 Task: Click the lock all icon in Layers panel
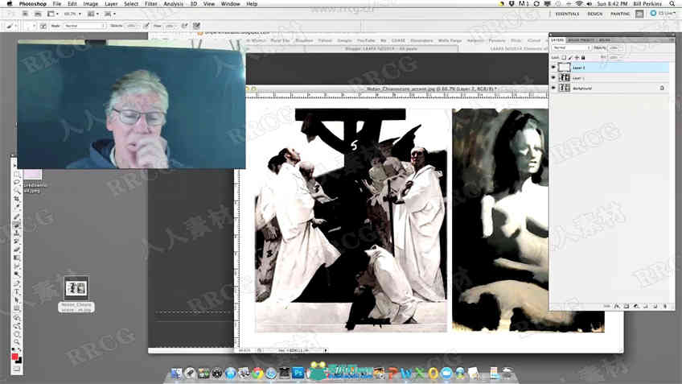[583, 57]
